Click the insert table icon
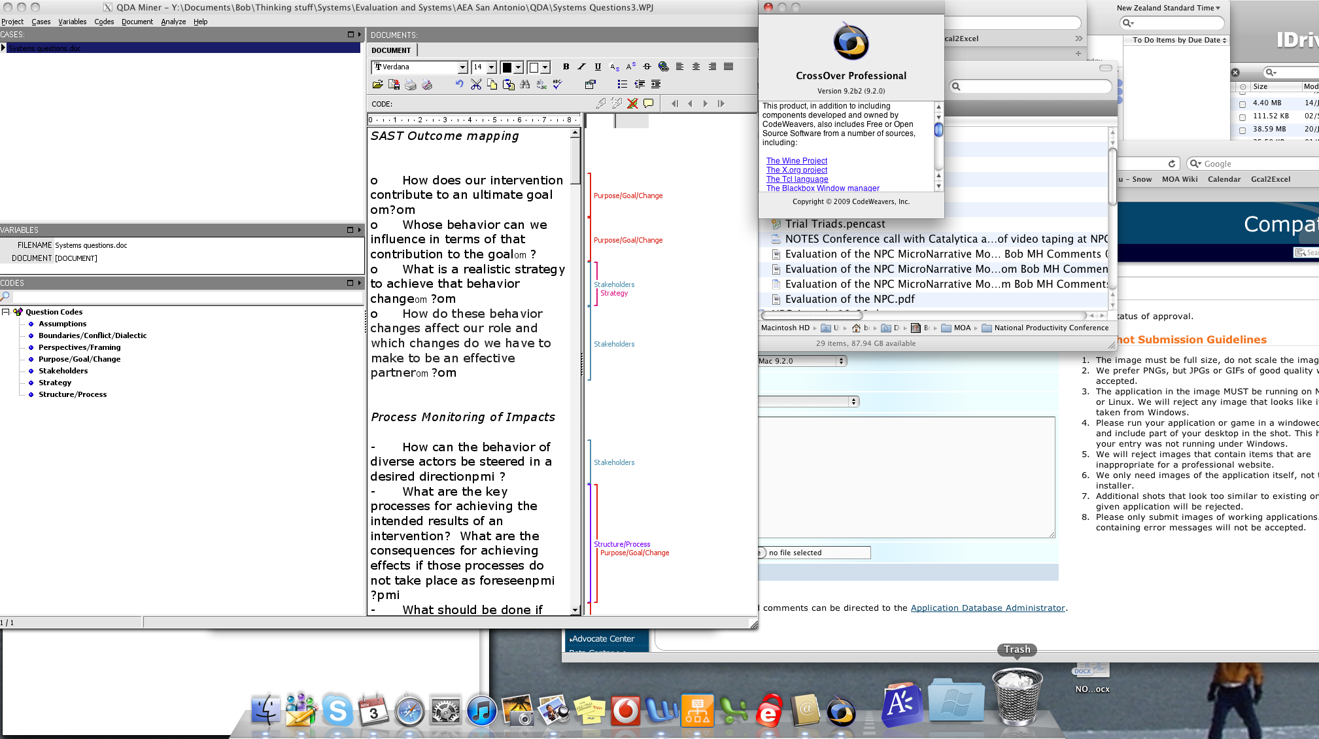 591,84
